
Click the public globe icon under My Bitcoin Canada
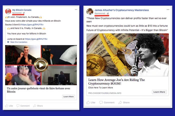pos(24,13)
